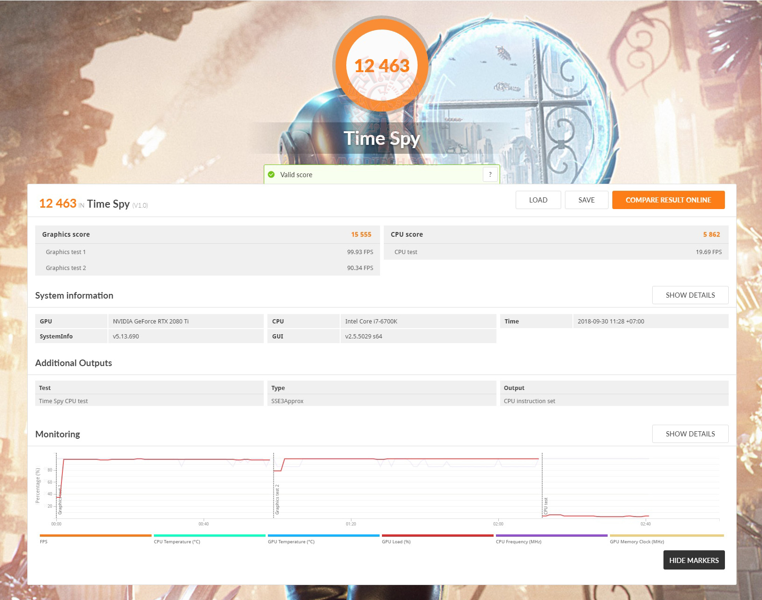Screen dimensions: 762x600
Task: Select SystemInfo version v5.13.690
Action: tap(126, 336)
